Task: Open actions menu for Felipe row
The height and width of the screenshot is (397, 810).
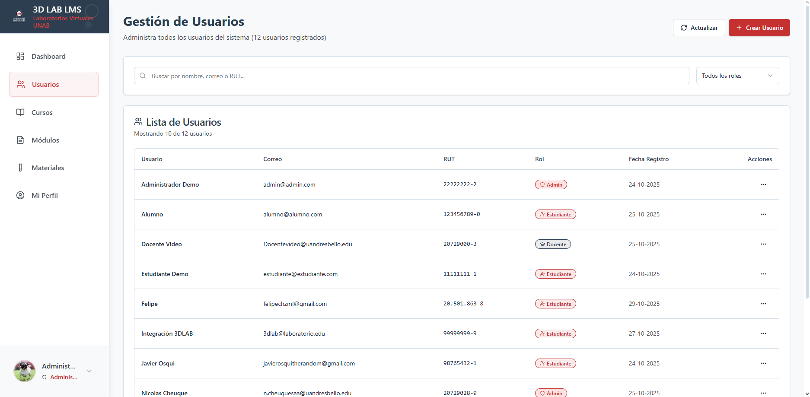Action: pos(763,304)
